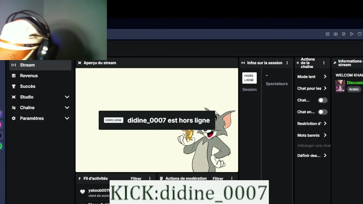Toggle the Chat... switch
This screenshot has width=363, height=204.
(x=323, y=100)
